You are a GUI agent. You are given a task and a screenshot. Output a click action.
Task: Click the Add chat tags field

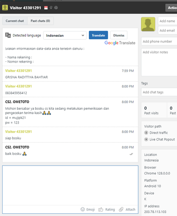[x=159, y=92]
